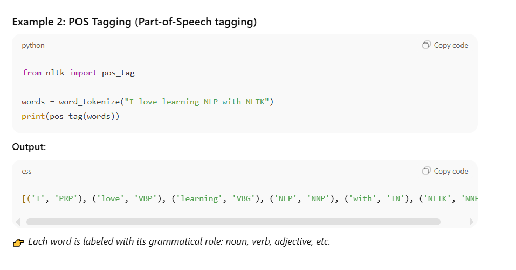Click the 'Copy code' text in the css block
The height and width of the screenshot is (270, 516).
(451, 172)
